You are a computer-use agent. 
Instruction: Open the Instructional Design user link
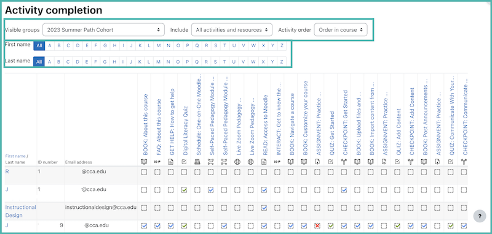tap(21, 211)
